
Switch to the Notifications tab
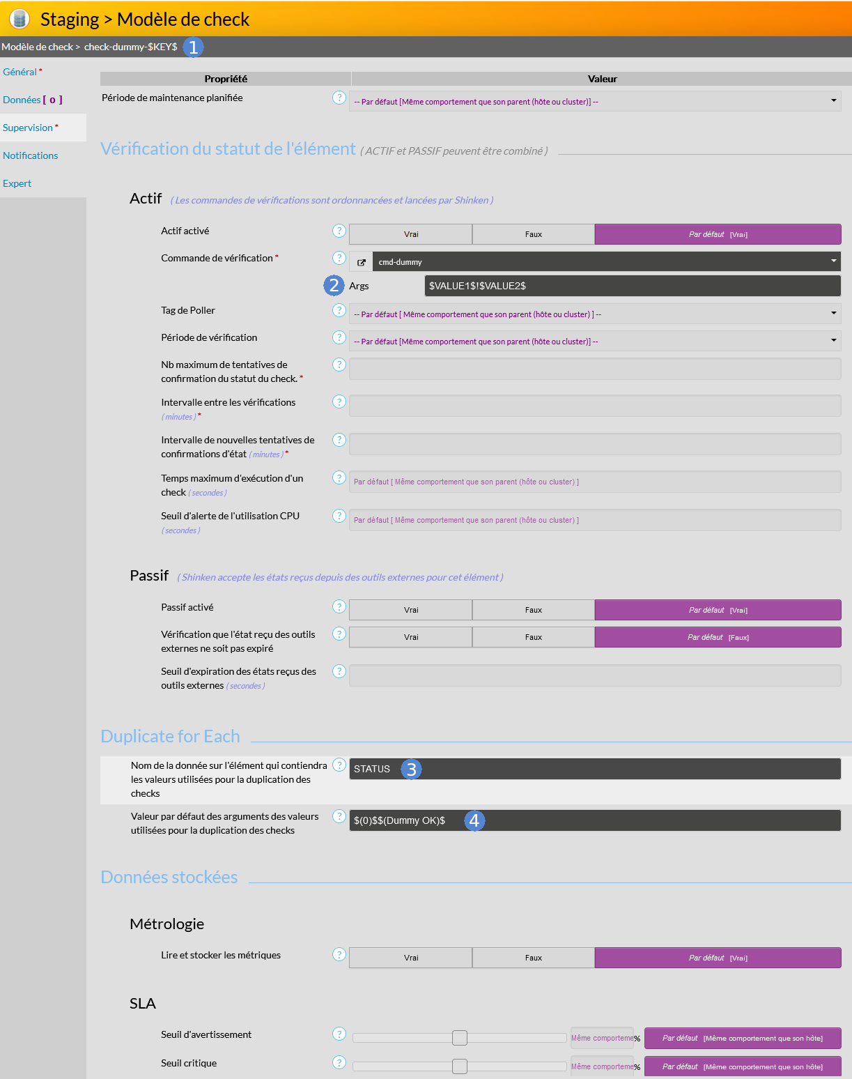31,155
